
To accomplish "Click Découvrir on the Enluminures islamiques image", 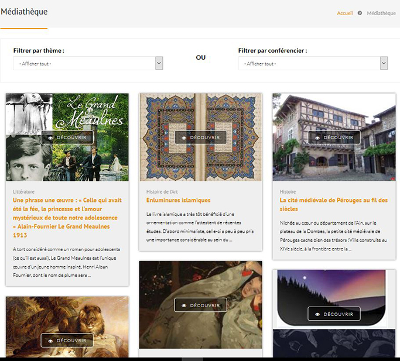I will pyautogui.click(x=201, y=138).
